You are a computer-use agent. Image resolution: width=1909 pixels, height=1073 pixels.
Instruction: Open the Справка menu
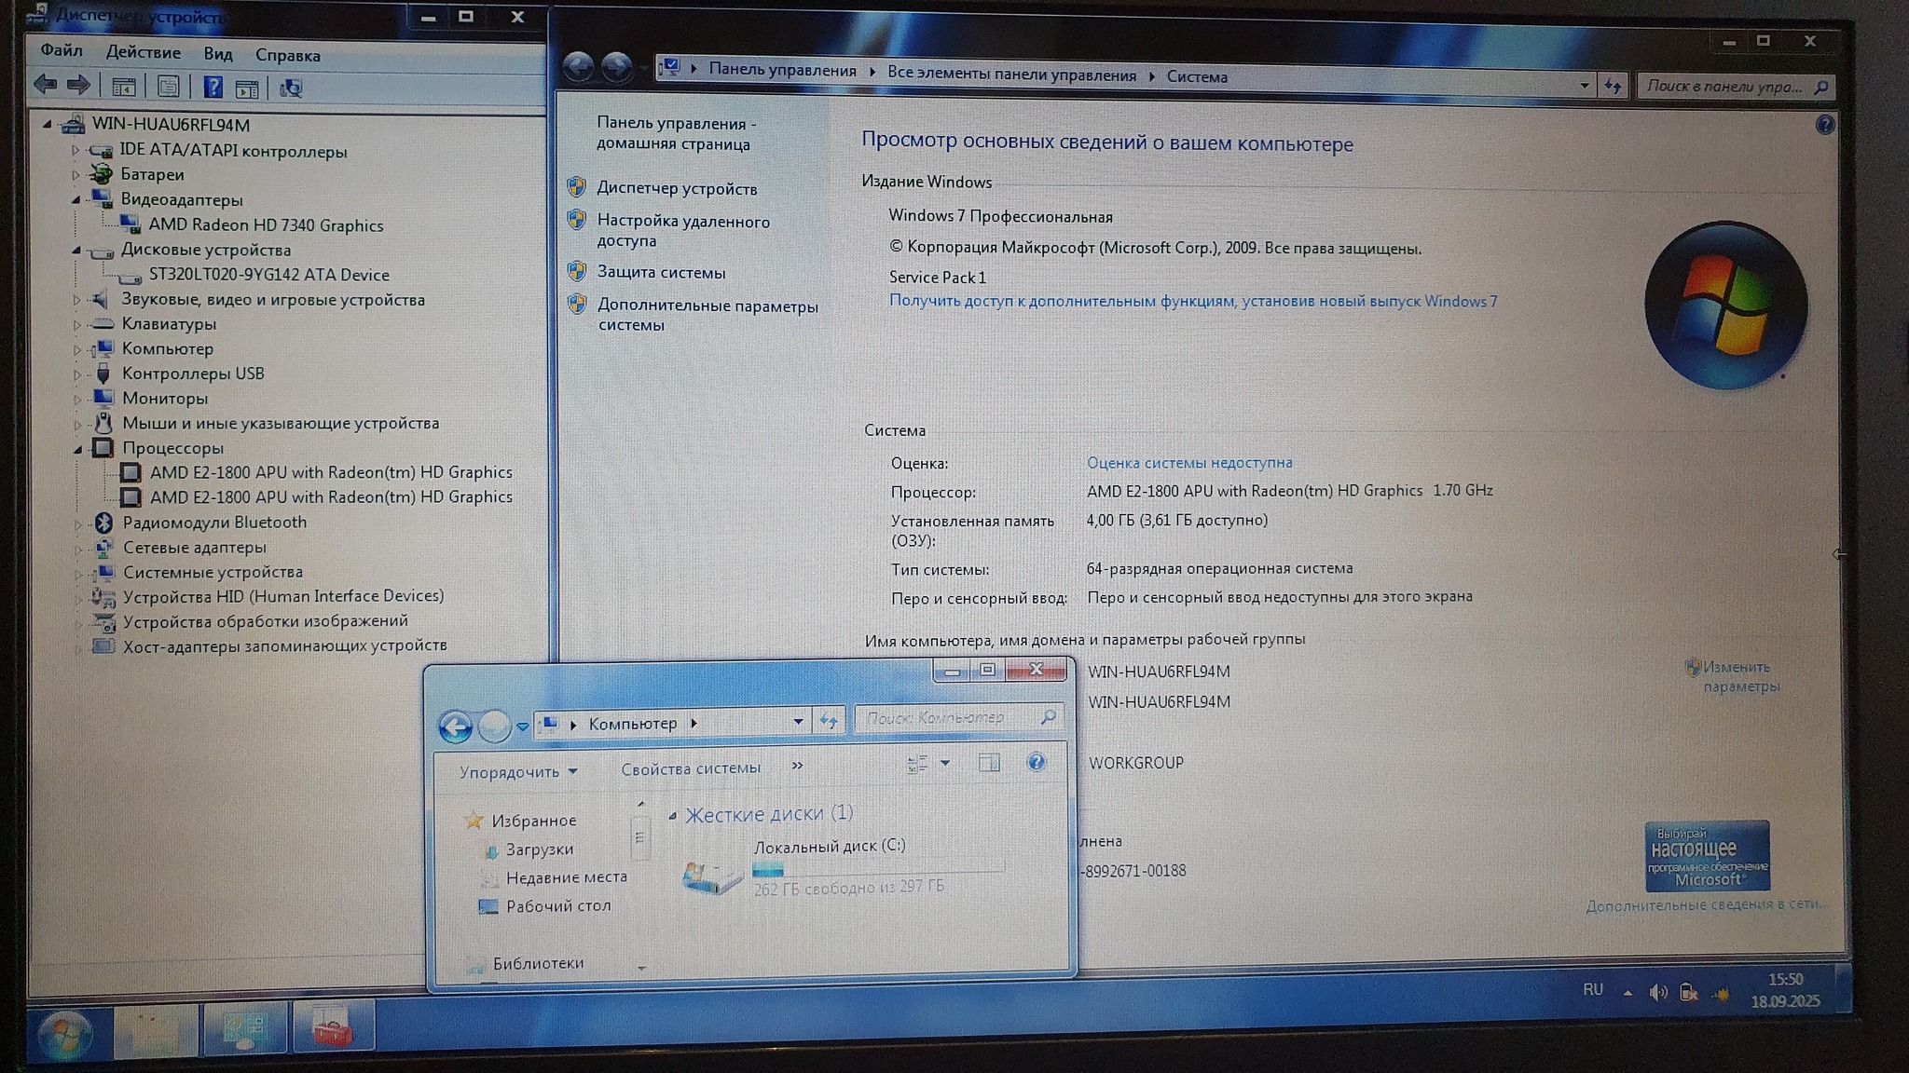pos(287,56)
